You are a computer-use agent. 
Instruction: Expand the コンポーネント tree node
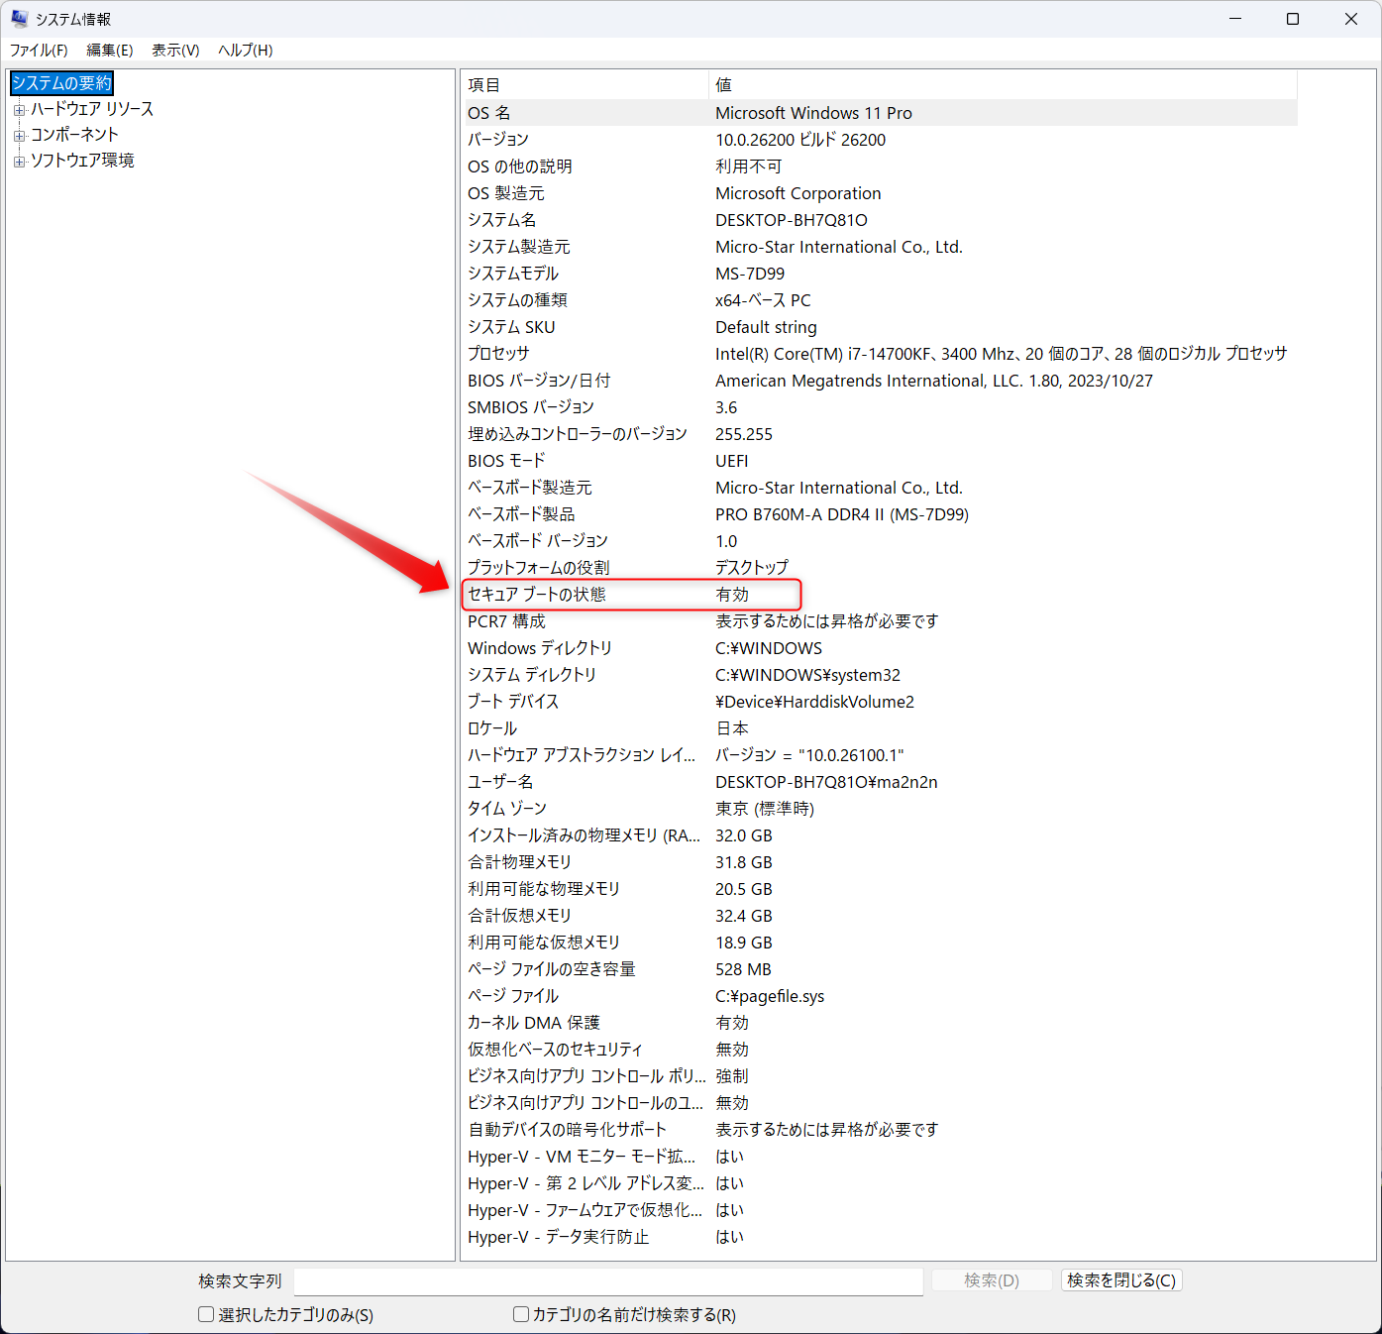pyautogui.click(x=19, y=136)
